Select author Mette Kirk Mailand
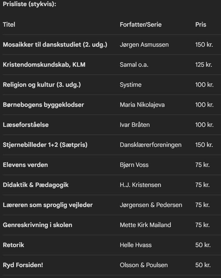This screenshot has width=221, height=278. pos(145,225)
